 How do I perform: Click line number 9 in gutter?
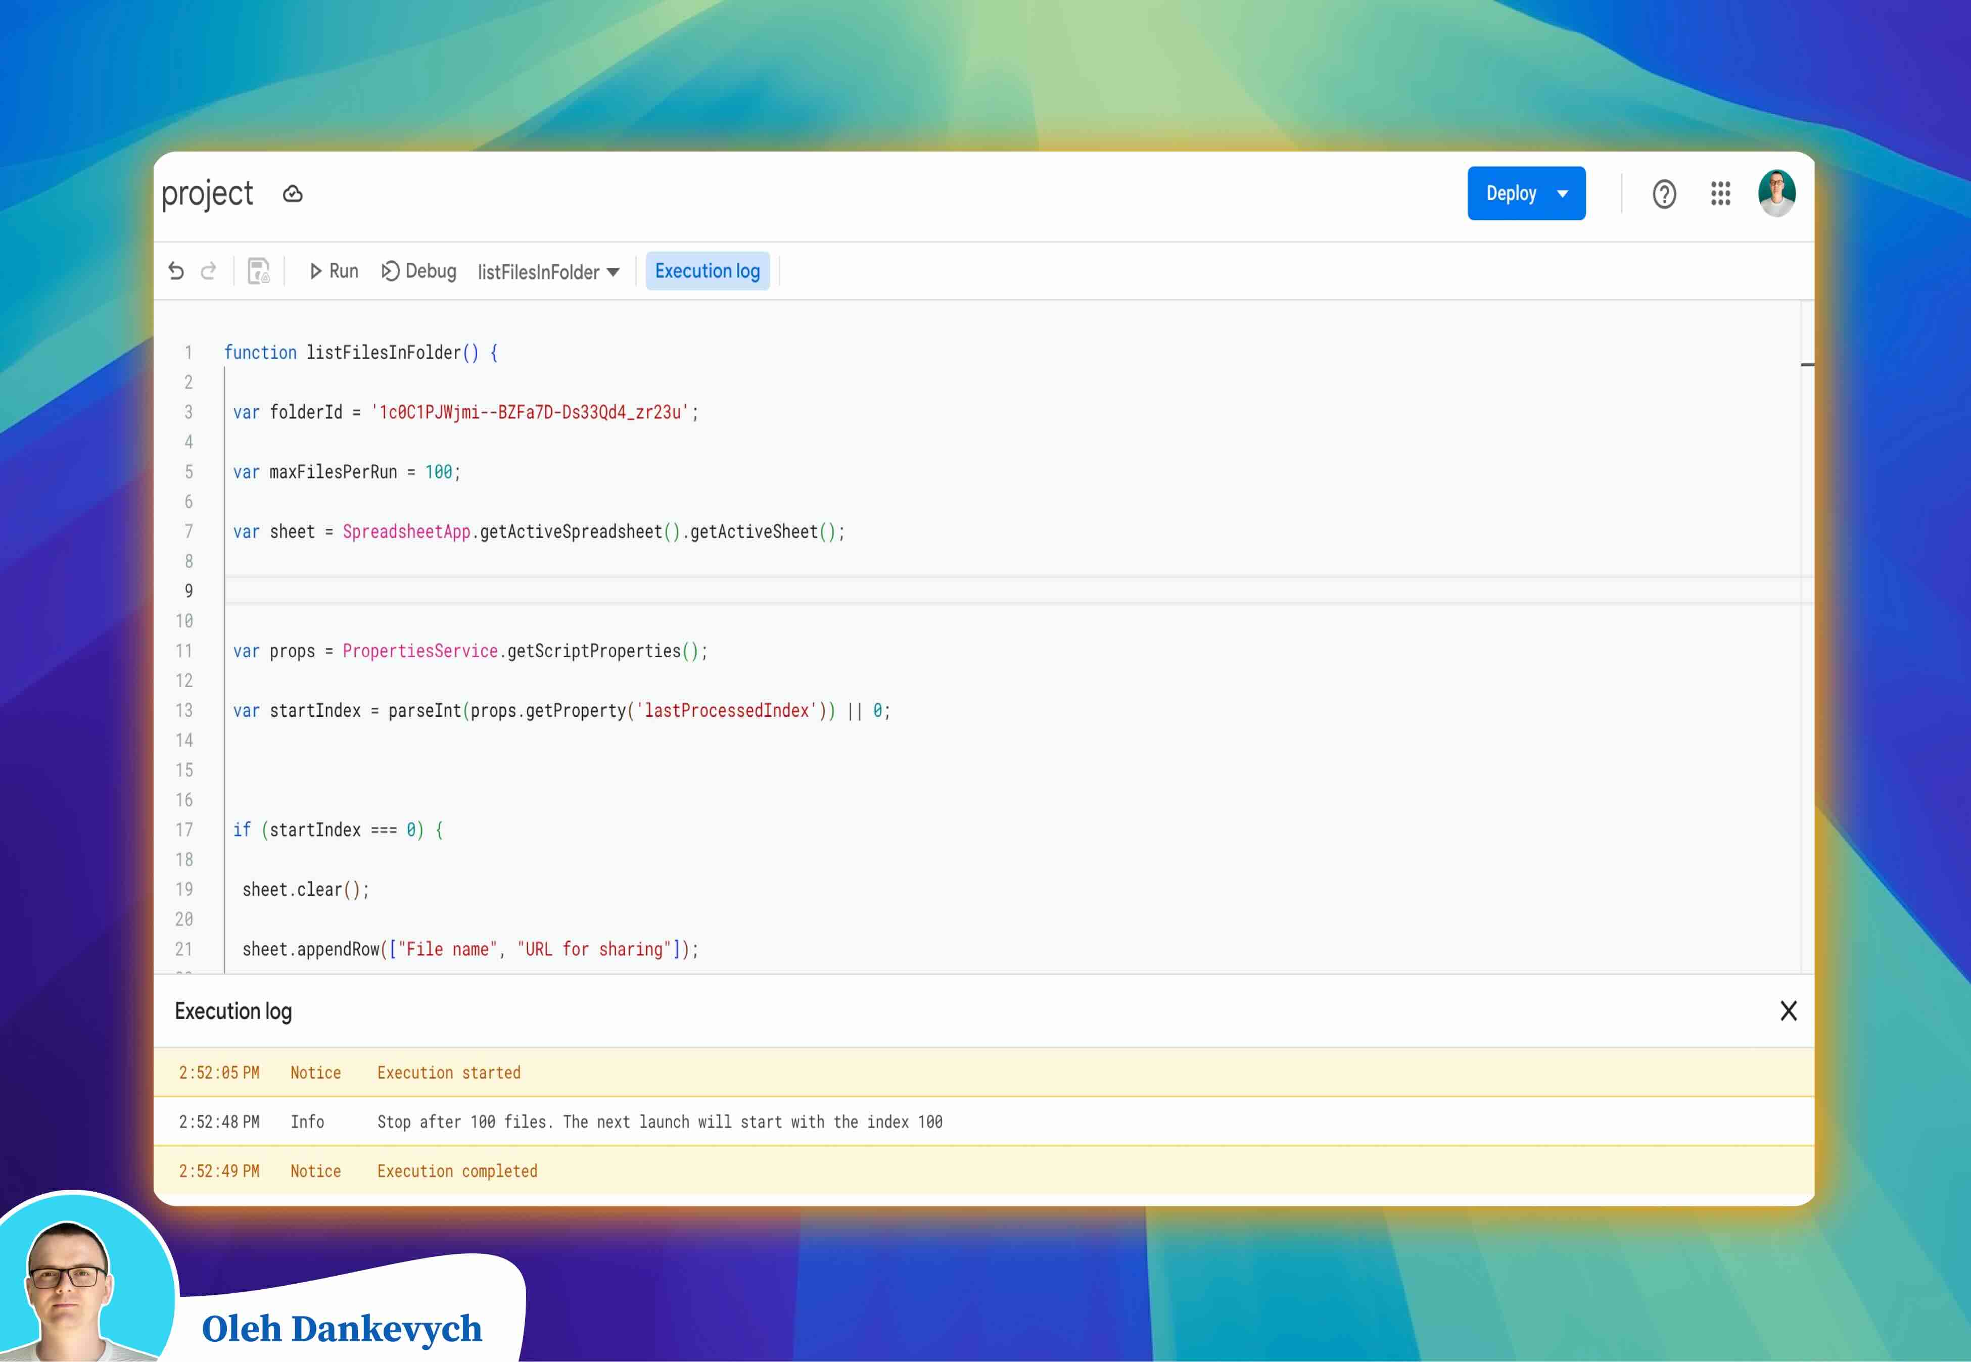point(189,591)
